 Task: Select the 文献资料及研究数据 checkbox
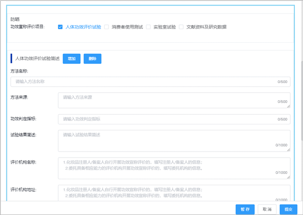click(182, 27)
